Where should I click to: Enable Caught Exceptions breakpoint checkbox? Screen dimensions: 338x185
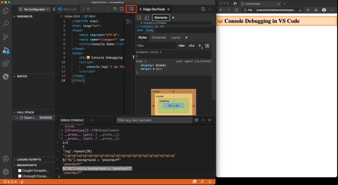(20, 170)
